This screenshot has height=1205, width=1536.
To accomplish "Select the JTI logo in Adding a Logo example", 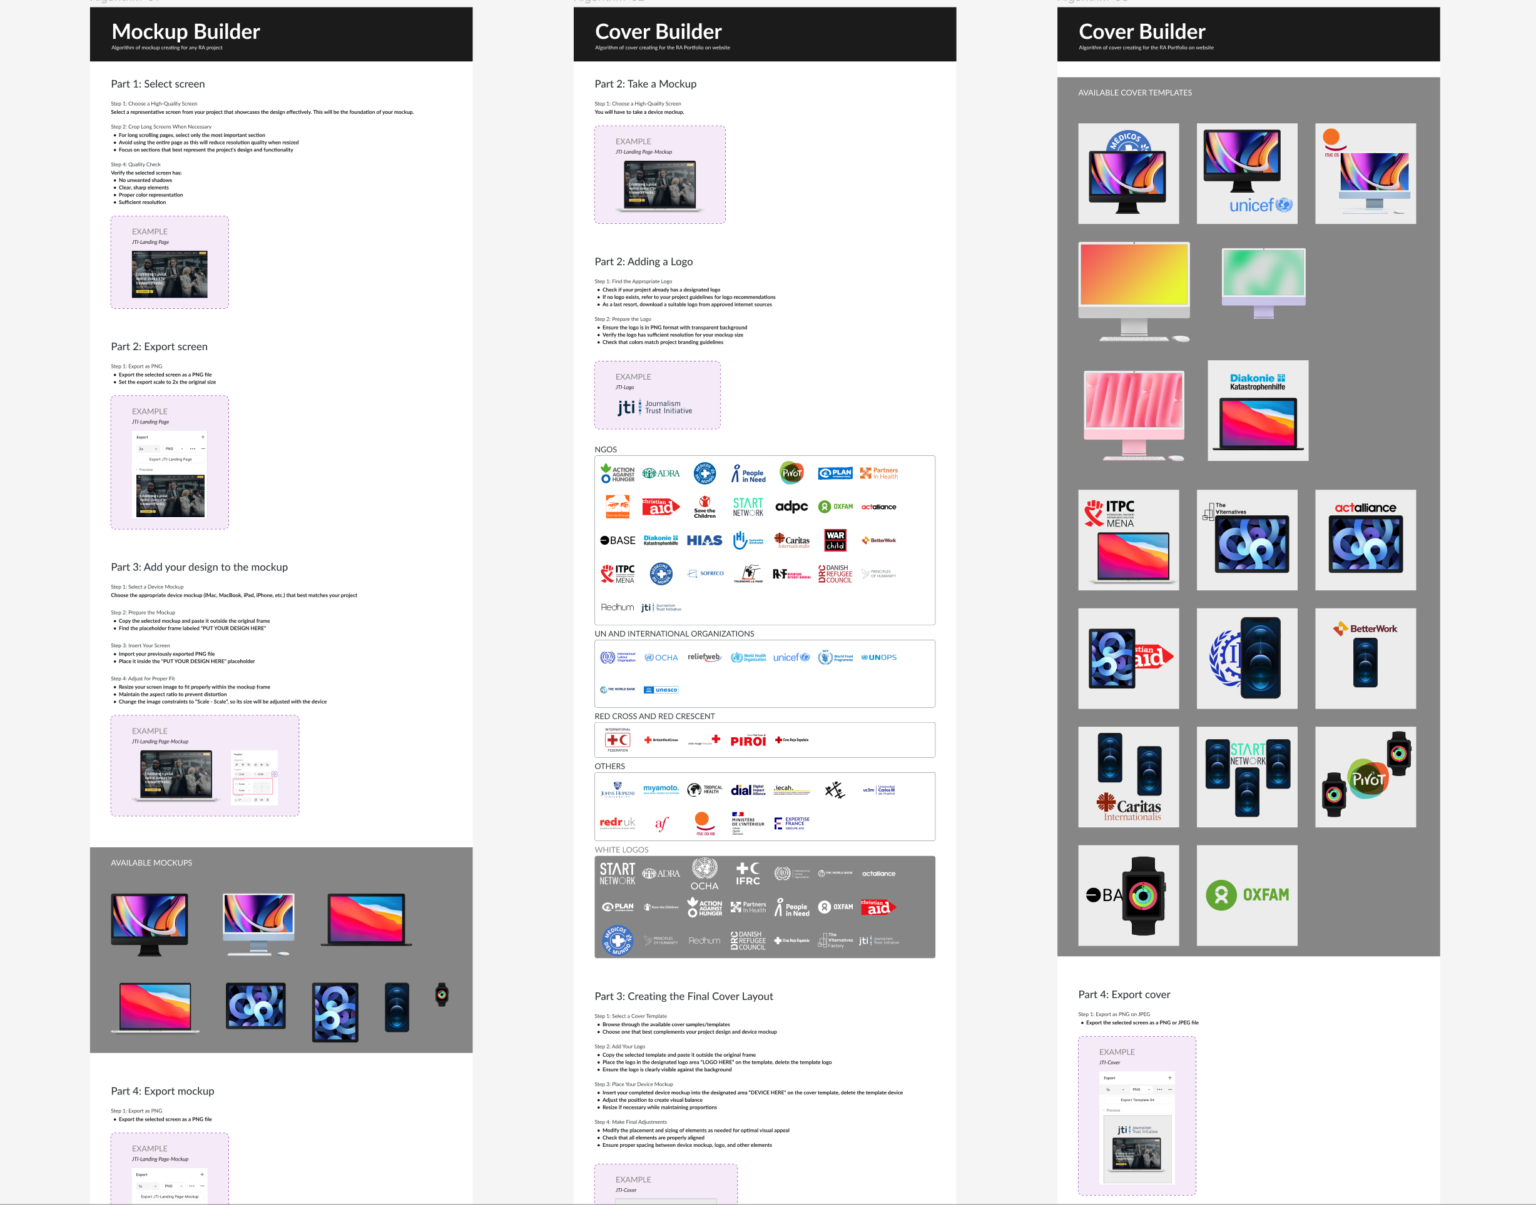I will [x=655, y=407].
